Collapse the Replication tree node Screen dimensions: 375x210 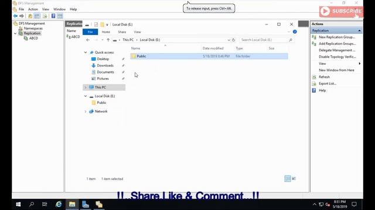coord(15,33)
